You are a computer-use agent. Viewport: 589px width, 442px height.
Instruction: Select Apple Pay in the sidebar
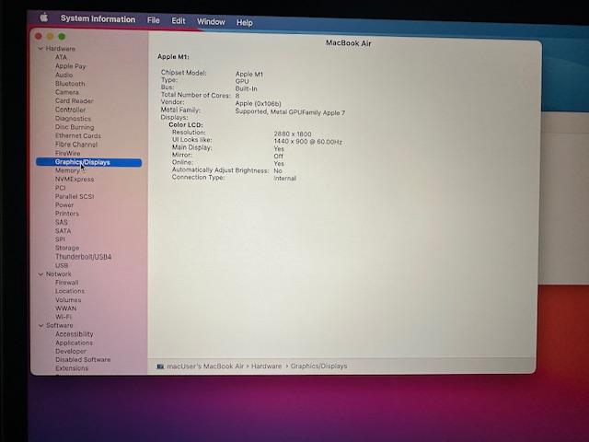pyautogui.click(x=70, y=66)
